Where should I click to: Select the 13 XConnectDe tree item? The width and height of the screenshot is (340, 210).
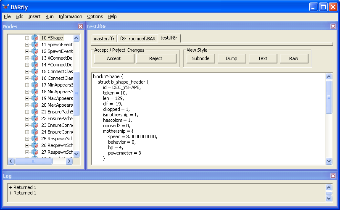(x=57, y=58)
